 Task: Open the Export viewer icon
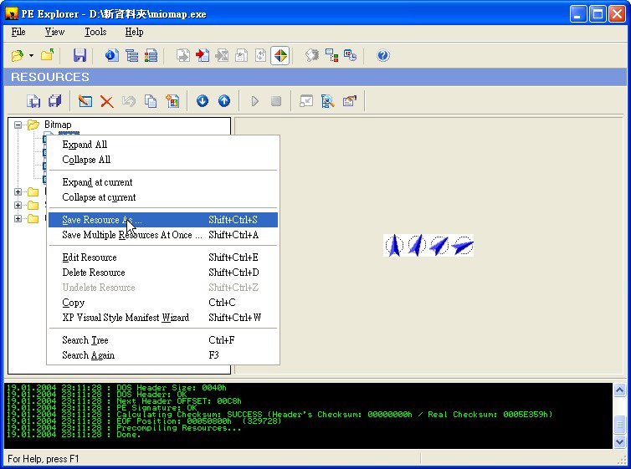pos(183,55)
